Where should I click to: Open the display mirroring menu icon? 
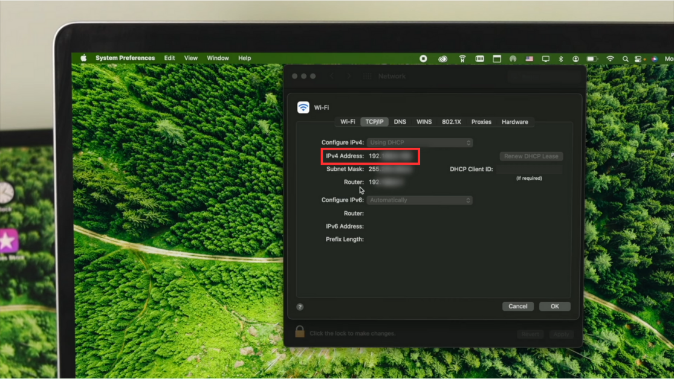click(545, 59)
